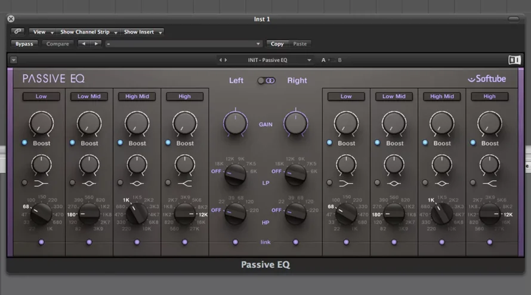Click the left channel Low band tab button
The image size is (531, 295).
tap(41, 96)
